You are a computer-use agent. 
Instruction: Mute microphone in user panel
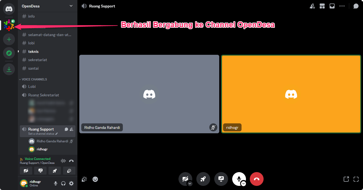pos(56,183)
